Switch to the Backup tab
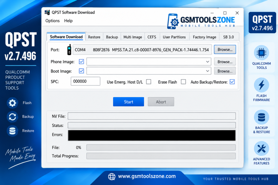278x185 pixels. (112, 37)
